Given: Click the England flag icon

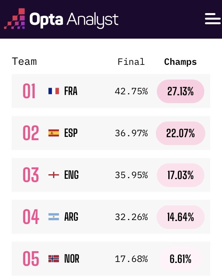Looking at the screenshot, I should tap(54, 175).
